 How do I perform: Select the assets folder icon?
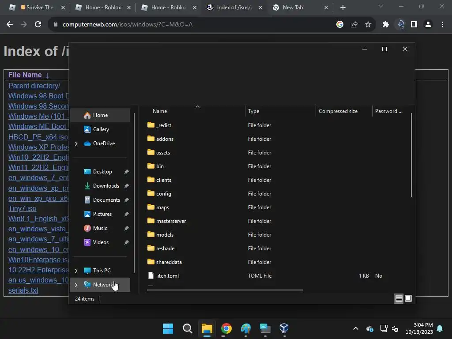click(x=151, y=152)
